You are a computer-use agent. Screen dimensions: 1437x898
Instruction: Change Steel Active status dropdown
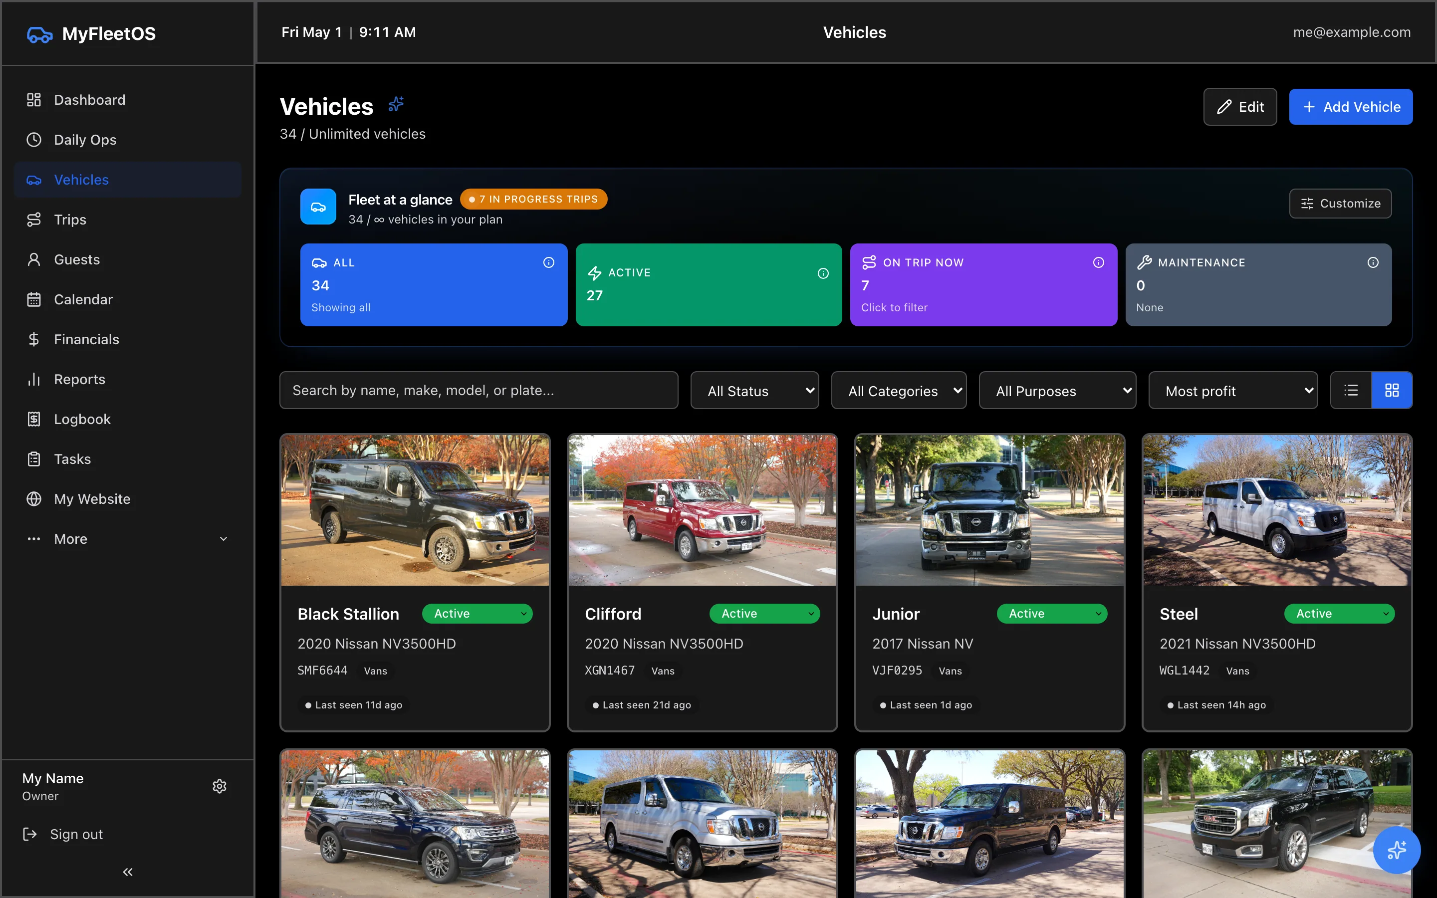click(x=1340, y=614)
